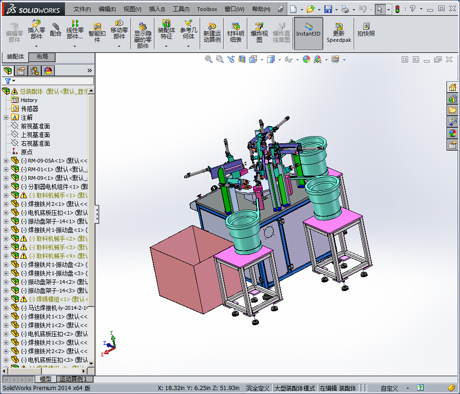This screenshot has width=460, height=394.
Task: Expand the 马达焊接机 component node
Action: pyautogui.click(x=6, y=308)
